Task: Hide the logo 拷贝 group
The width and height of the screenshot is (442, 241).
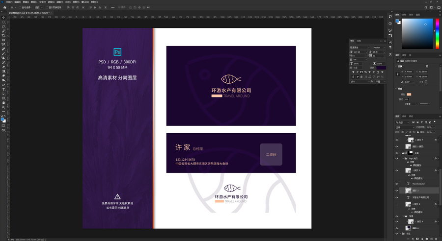Action: coord(397,159)
